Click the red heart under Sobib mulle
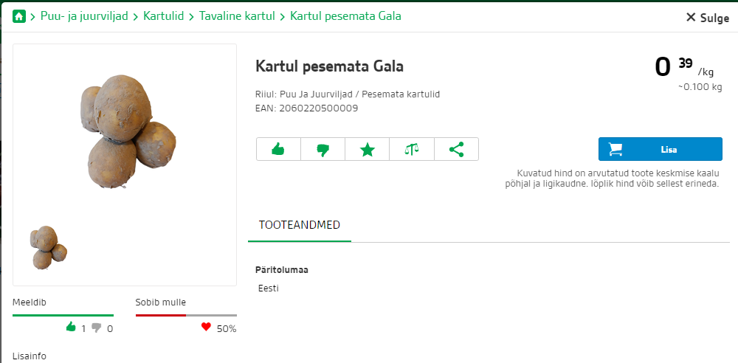The image size is (738, 363). click(206, 327)
